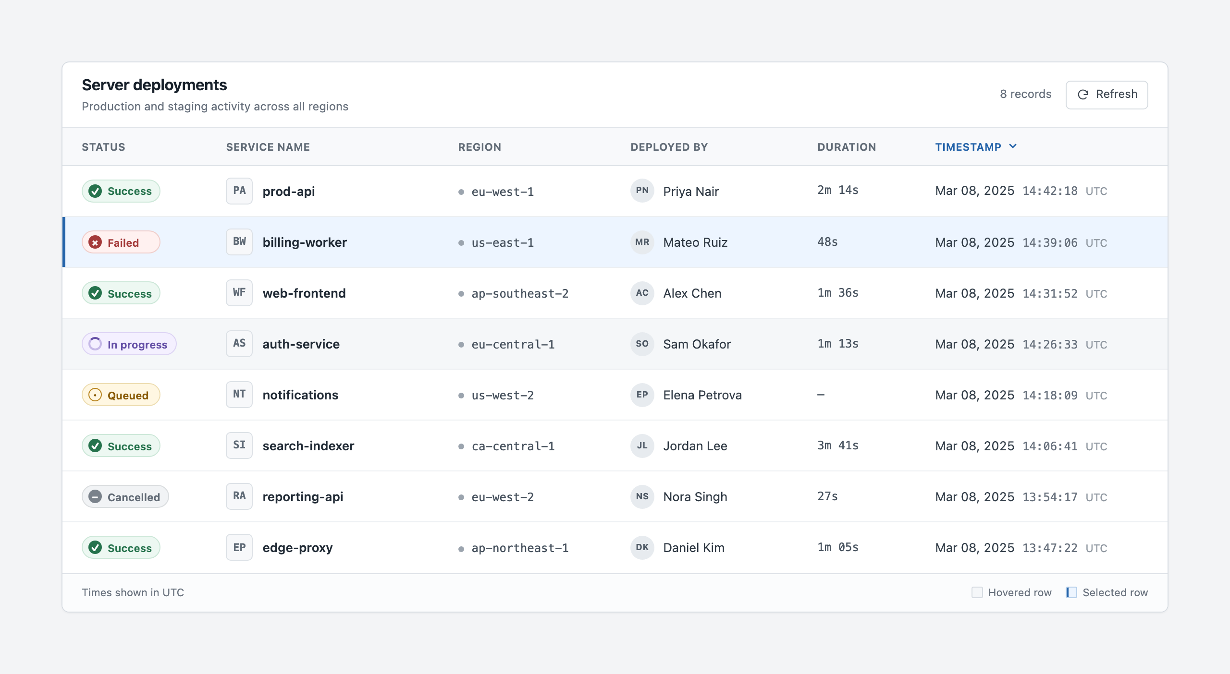1230x674 pixels.
Task: Sort by the Service Name column header
Action: coord(268,147)
